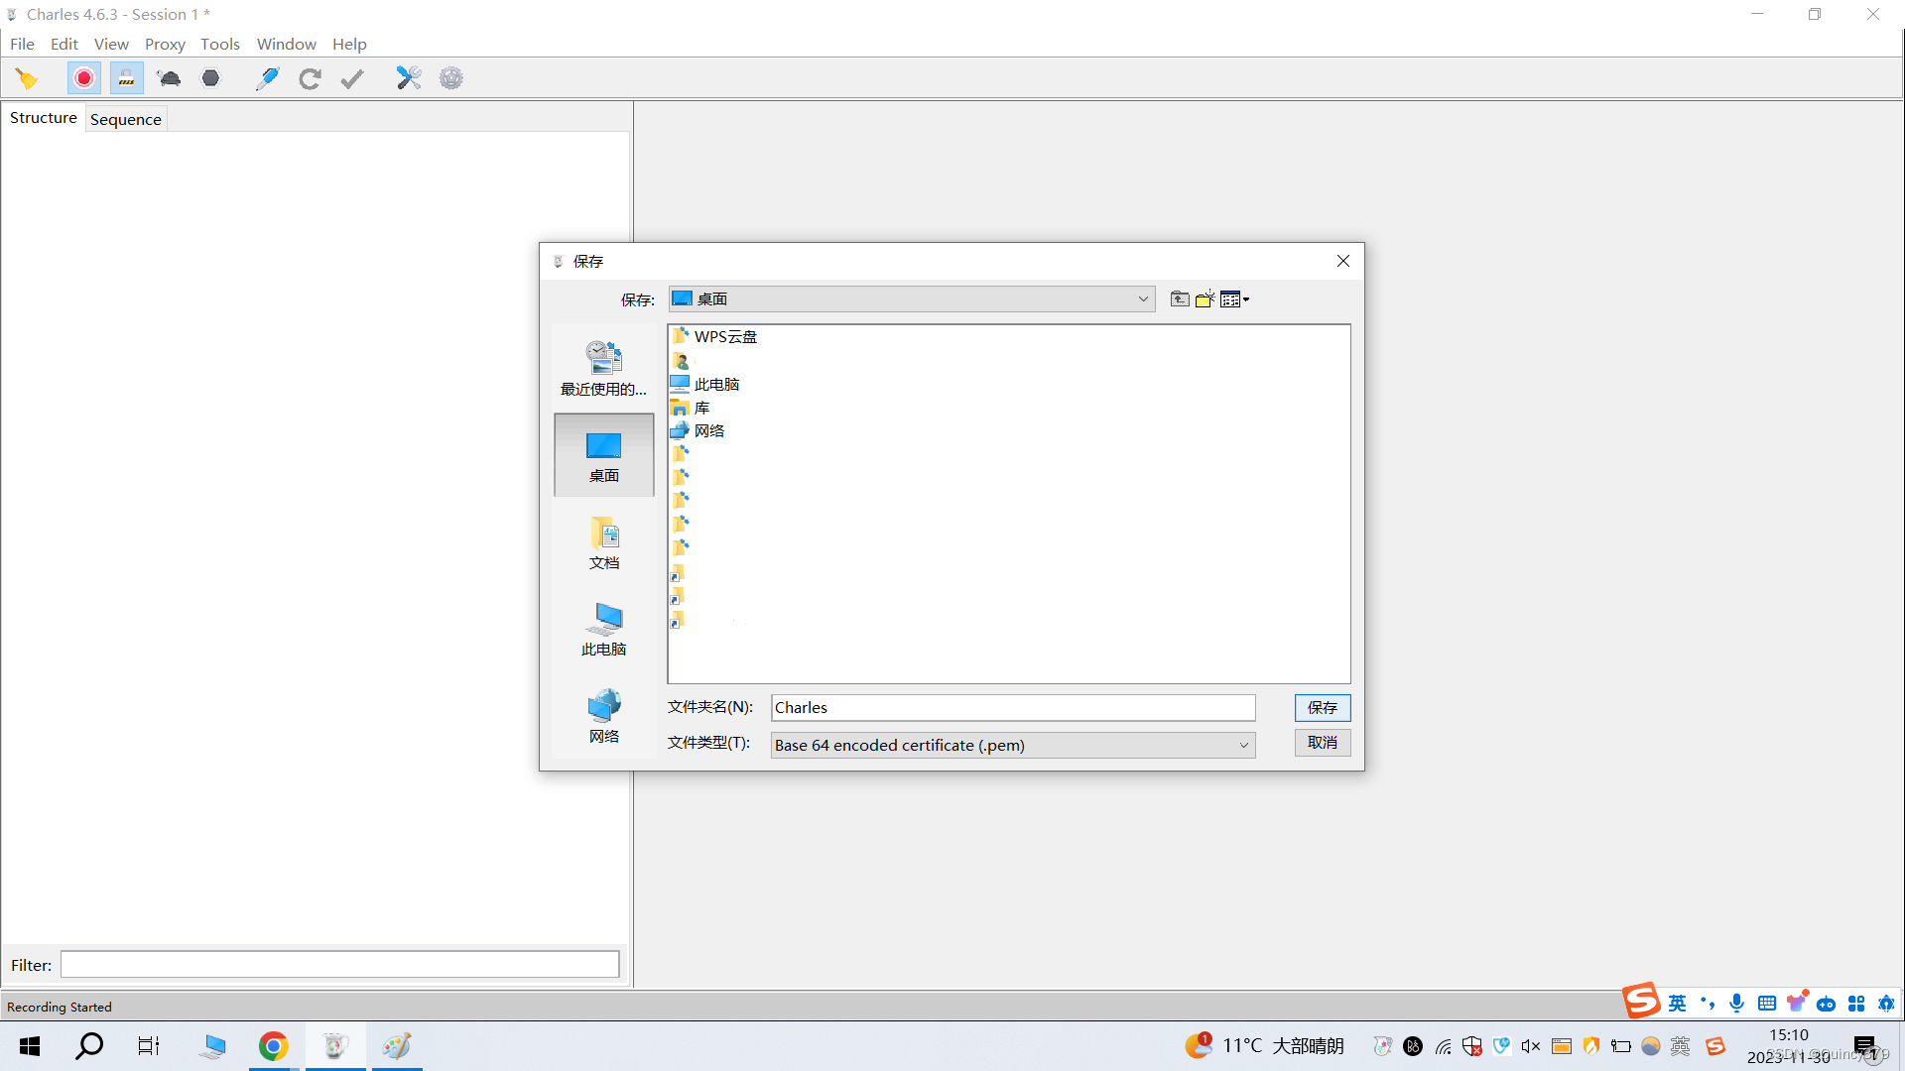Open the Windows Start menu
This screenshot has height=1071, width=1905.
[30, 1045]
